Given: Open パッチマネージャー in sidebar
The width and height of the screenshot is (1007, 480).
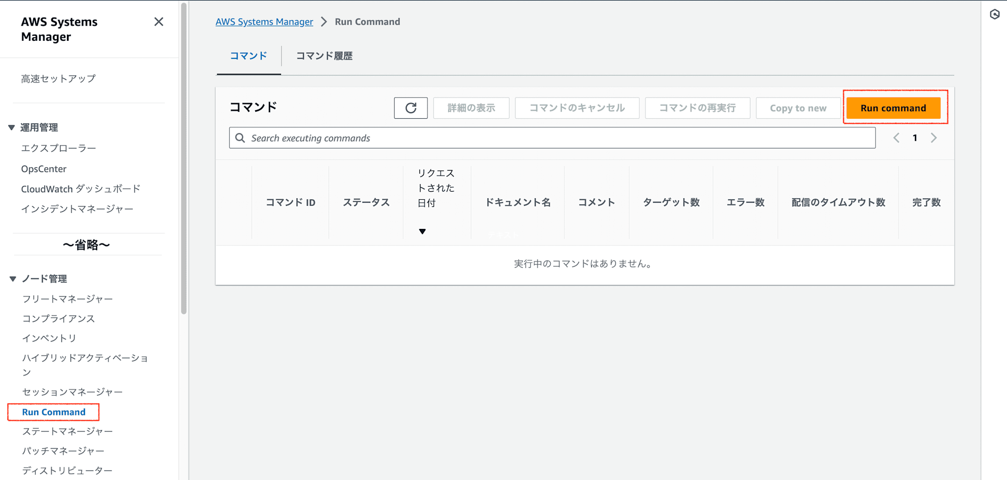Looking at the screenshot, I should 63,451.
